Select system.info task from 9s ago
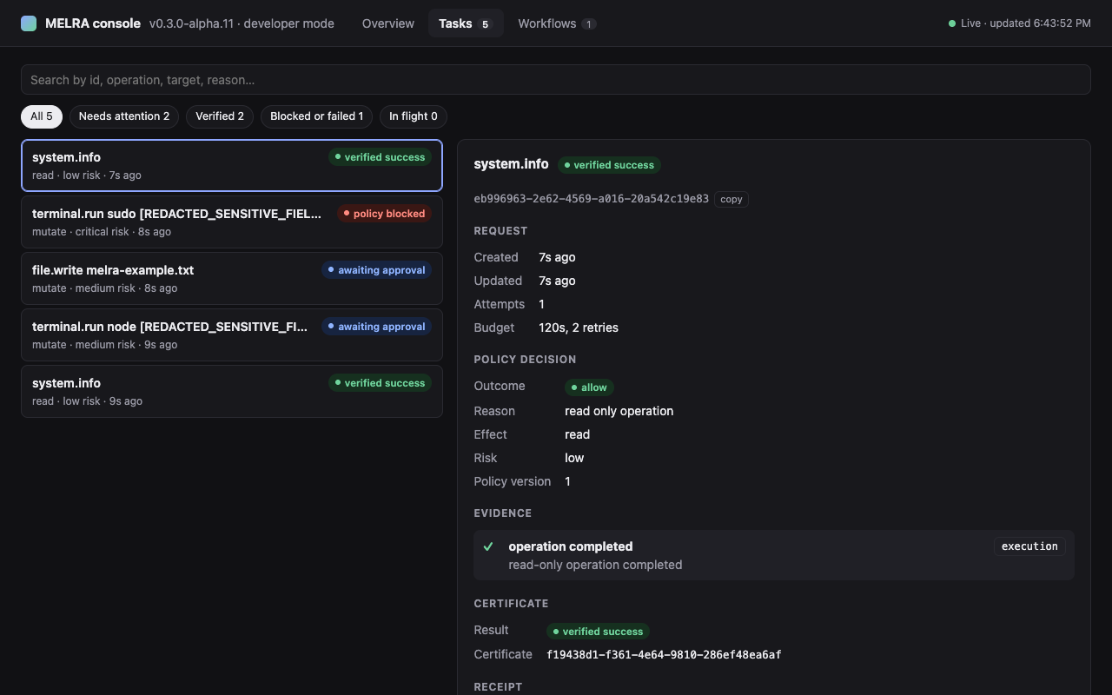Screen dimensions: 1112x695 pyautogui.click(x=232, y=392)
